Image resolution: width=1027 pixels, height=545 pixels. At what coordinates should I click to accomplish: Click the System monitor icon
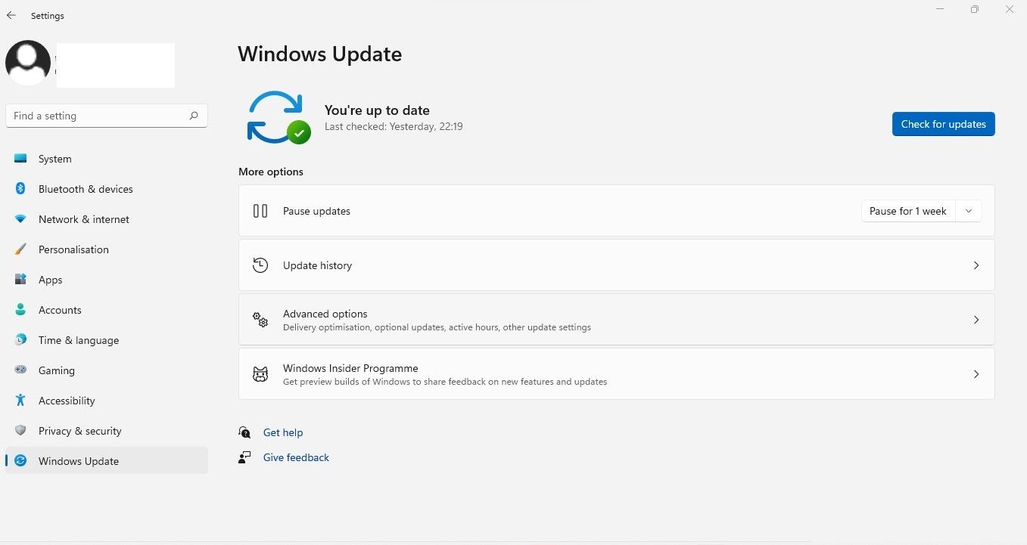(x=20, y=159)
